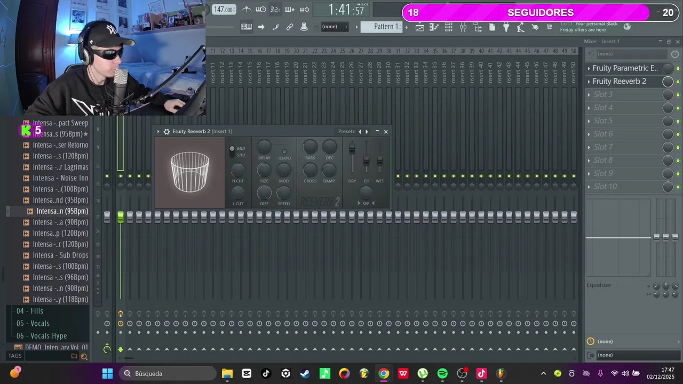Click the stamp tool icon
The height and width of the screenshot is (384, 683).
point(304,27)
